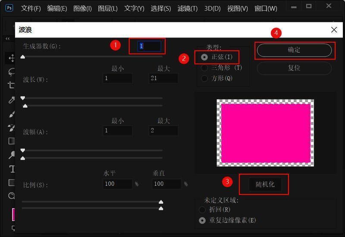The height and width of the screenshot is (237, 345).
Task: Select the Eyedropper tool
Action: [12, 100]
